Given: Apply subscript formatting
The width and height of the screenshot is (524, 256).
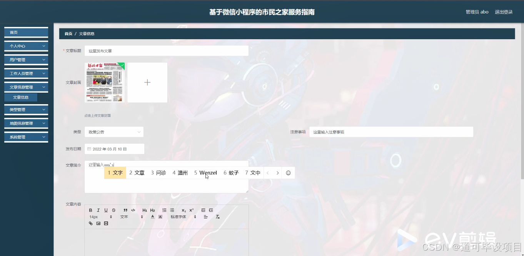Looking at the screenshot, I should pos(184,210).
